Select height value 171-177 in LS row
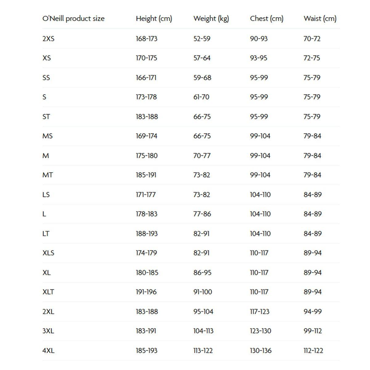This screenshot has height=370, width=370. (146, 195)
